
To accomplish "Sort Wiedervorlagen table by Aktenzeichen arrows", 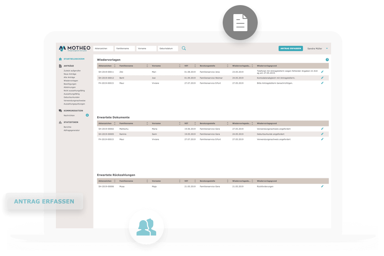I will 115,66.
